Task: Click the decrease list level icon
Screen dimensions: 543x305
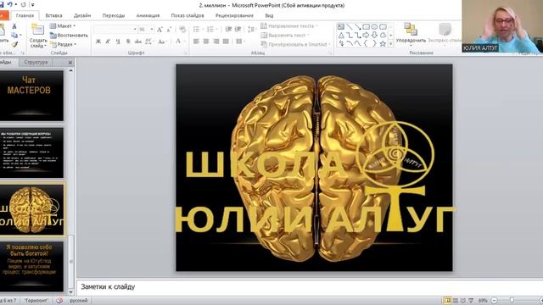Action: 228,30
